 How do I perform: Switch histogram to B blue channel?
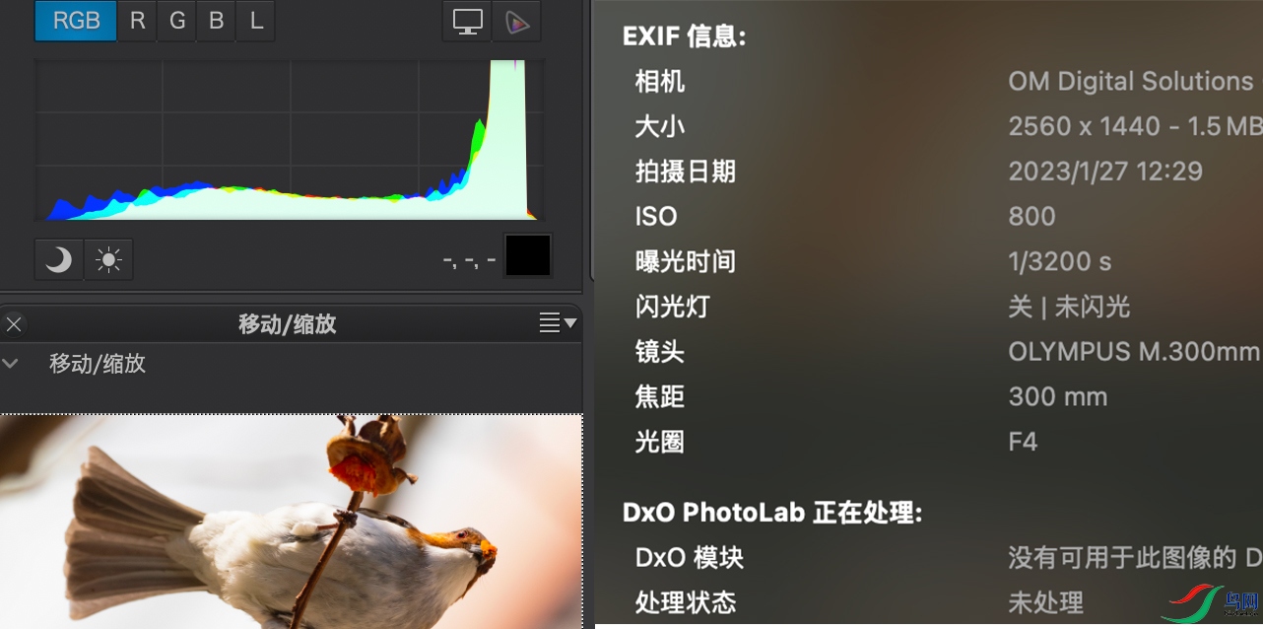point(216,21)
